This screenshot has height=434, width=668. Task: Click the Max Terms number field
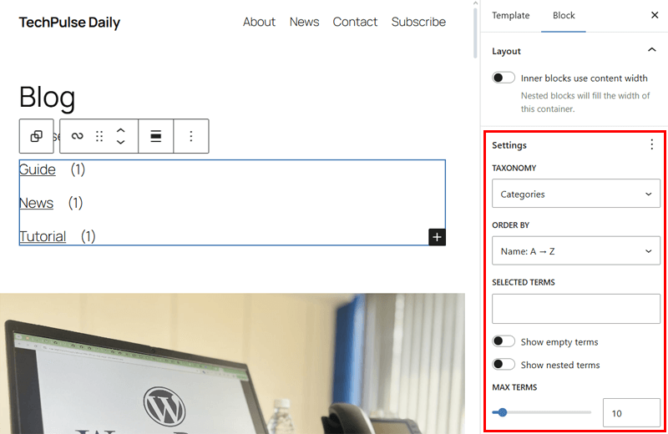point(631,412)
